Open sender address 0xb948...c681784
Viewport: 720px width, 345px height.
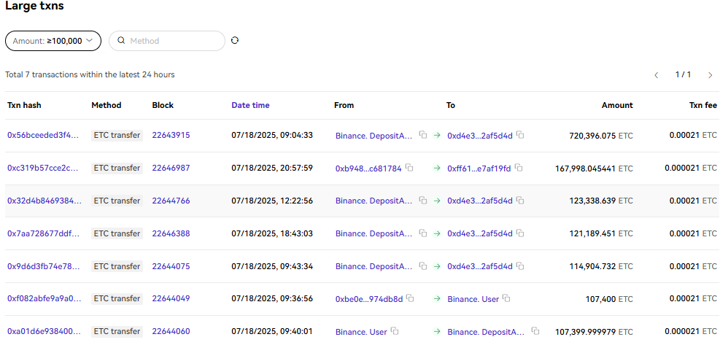368,168
